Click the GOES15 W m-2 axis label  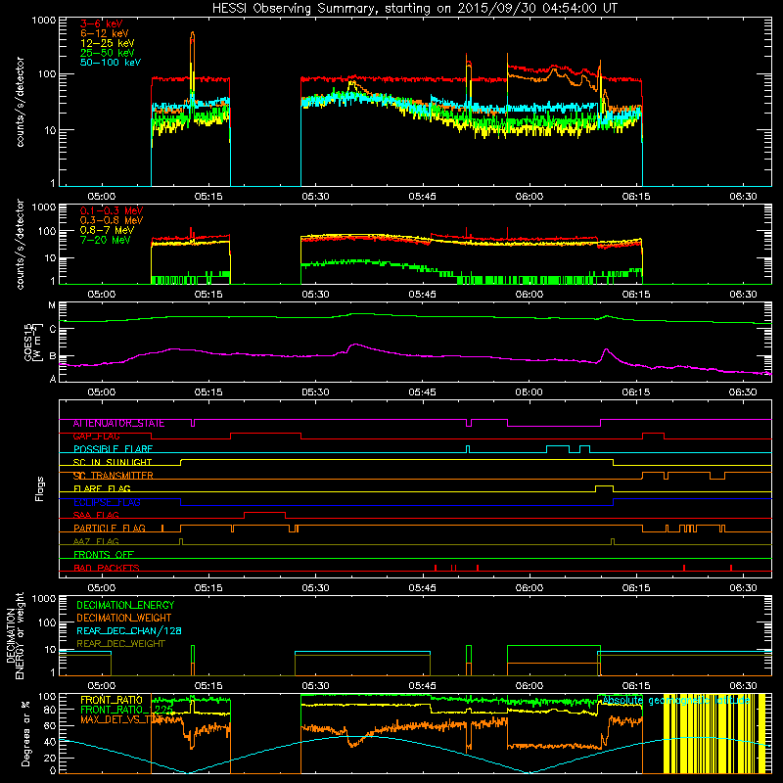[x=33, y=342]
